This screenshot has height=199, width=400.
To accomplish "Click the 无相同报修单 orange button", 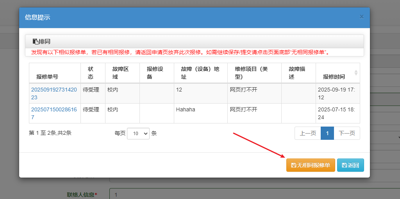I will [x=311, y=165].
